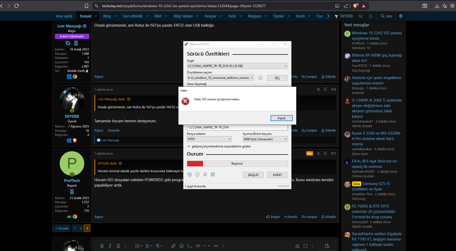This screenshot has height=251, width=456.
Task: Click Düzenle on SKYEBB's post
Action: (113, 130)
